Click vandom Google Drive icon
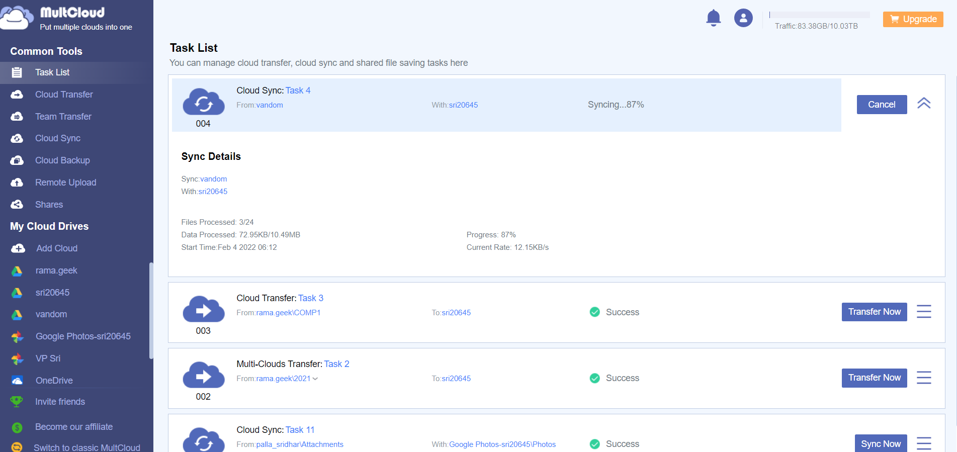The height and width of the screenshot is (452, 957). click(17, 315)
